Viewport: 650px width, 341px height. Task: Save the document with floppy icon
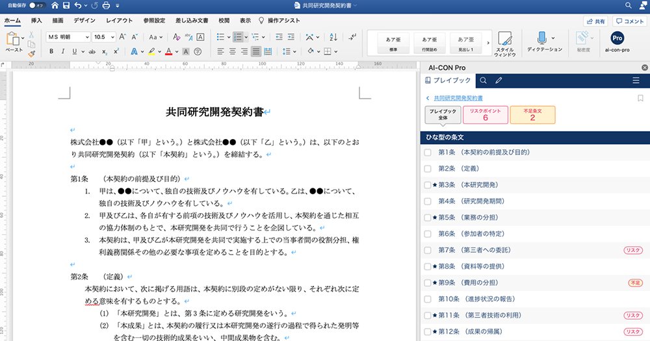66,5
